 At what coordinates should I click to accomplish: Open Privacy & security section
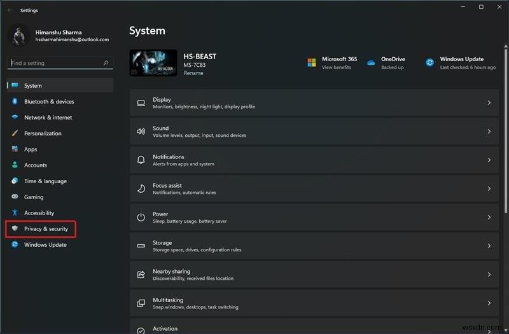pyautogui.click(x=46, y=229)
